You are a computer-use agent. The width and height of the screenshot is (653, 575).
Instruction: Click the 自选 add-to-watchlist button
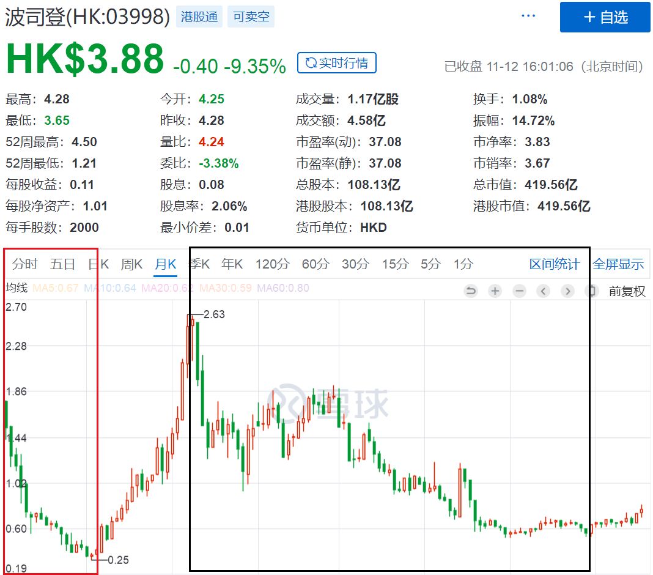605,17
